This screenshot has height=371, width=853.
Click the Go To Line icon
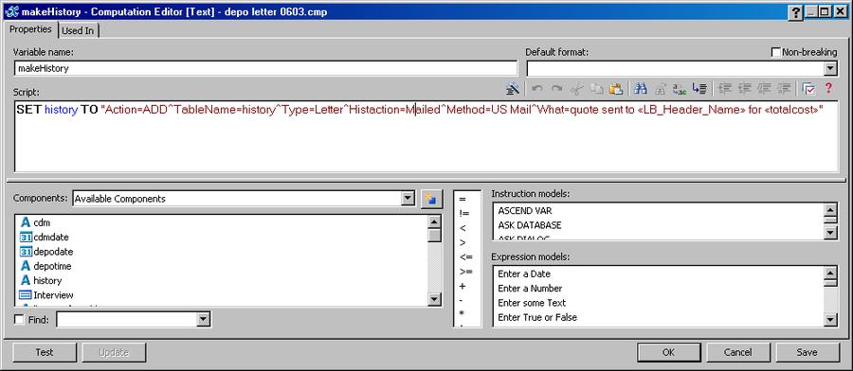coord(699,89)
